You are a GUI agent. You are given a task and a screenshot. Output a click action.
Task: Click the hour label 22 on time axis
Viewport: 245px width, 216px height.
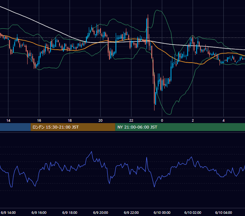131,121
